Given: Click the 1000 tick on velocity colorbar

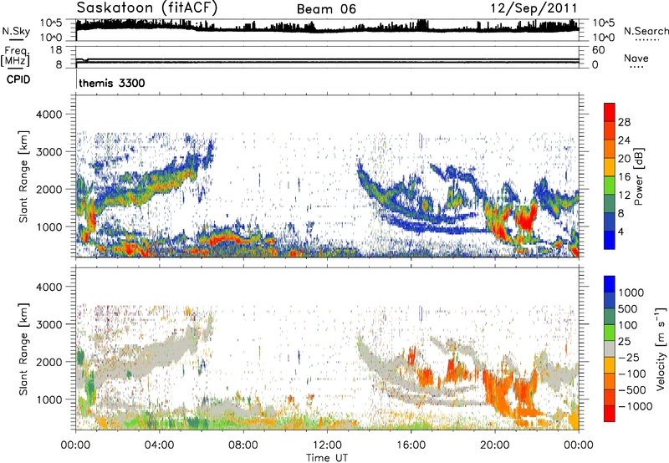Looking at the screenshot, I should (x=631, y=293).
